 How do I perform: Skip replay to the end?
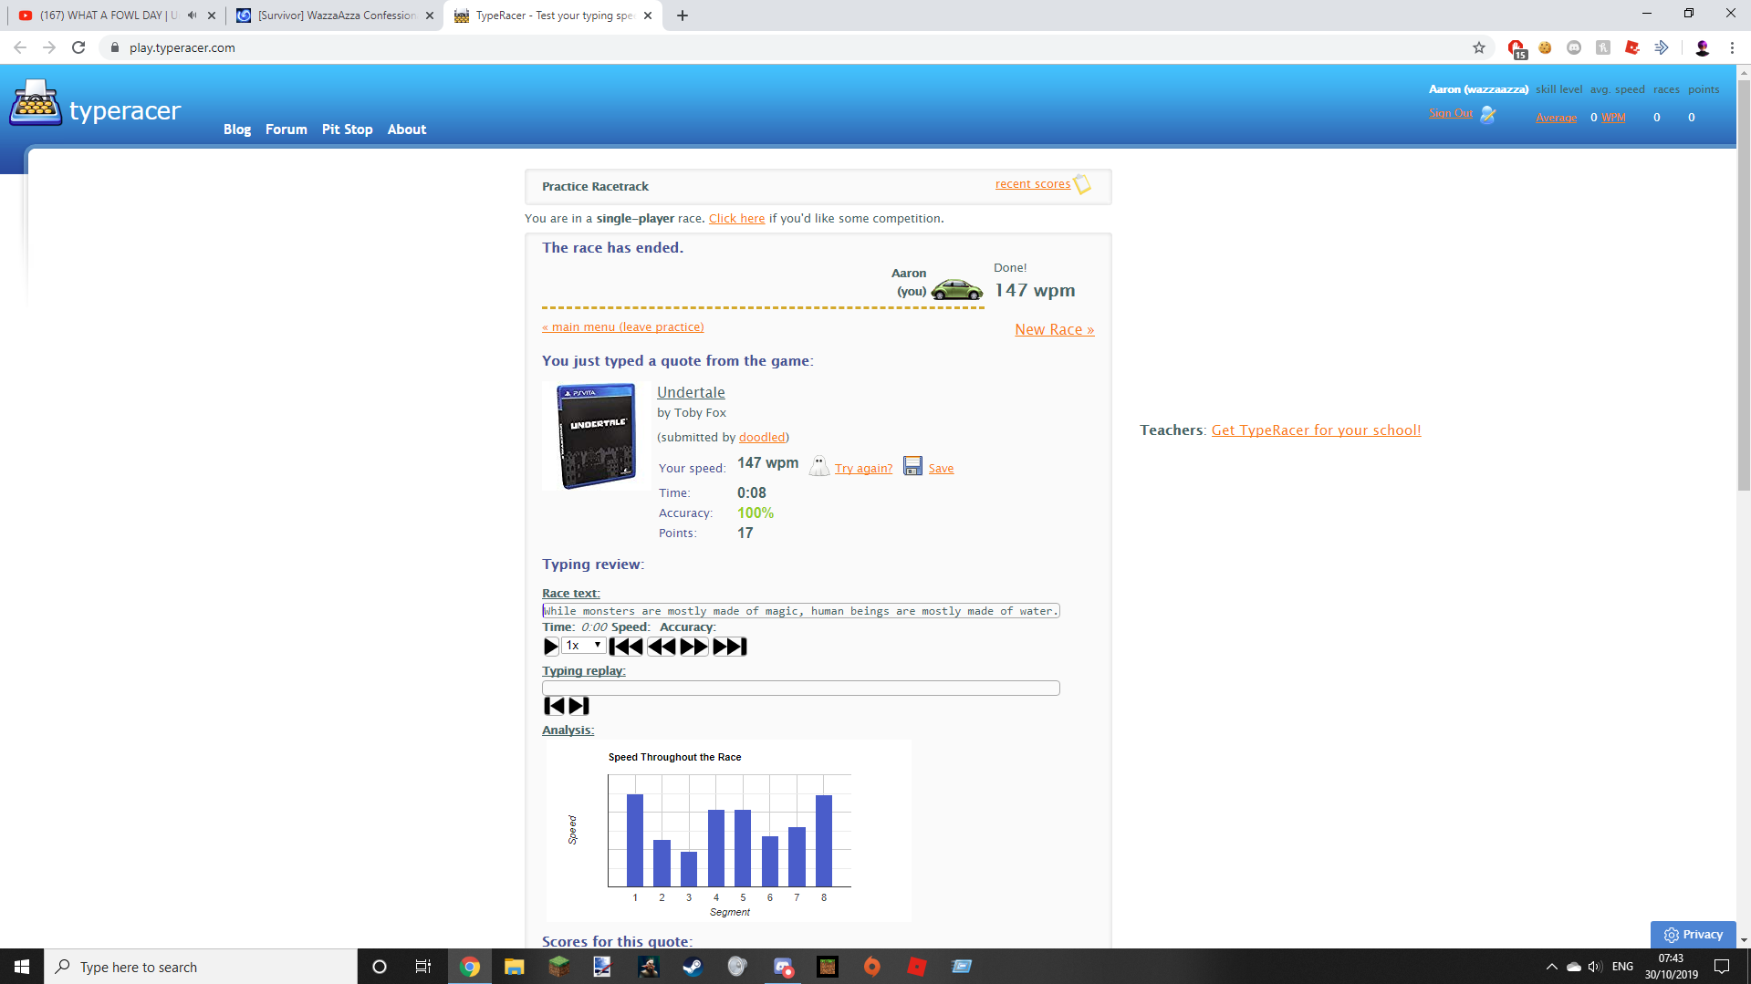pyautogui.click(x=730, y=647)
